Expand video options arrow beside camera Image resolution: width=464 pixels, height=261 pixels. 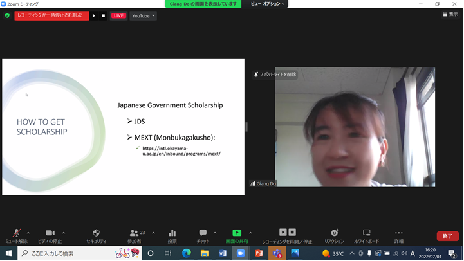coord(64,233)
